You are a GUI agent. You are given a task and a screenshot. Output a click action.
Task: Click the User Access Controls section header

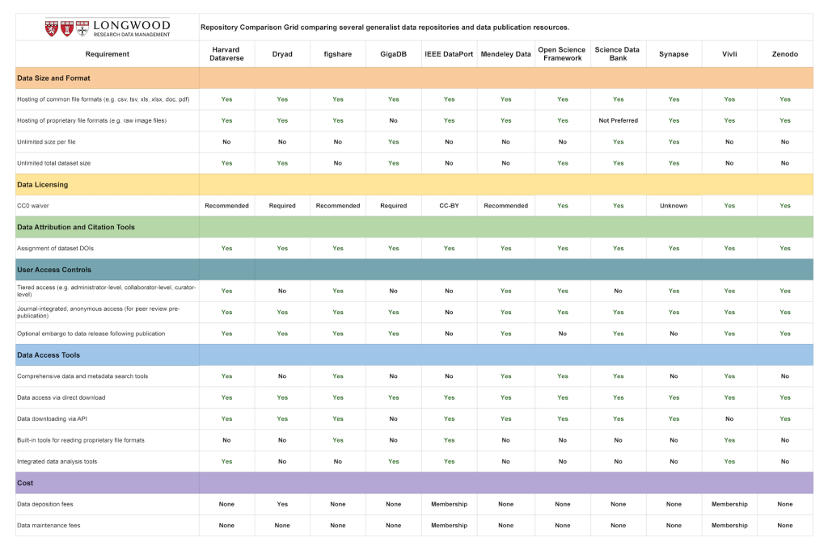tap(54, 270)
